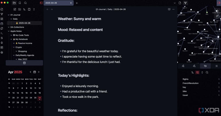Viewport: 221px width, 116px height.
Task: Create a new note in file explorer
Action: (15, 9)
